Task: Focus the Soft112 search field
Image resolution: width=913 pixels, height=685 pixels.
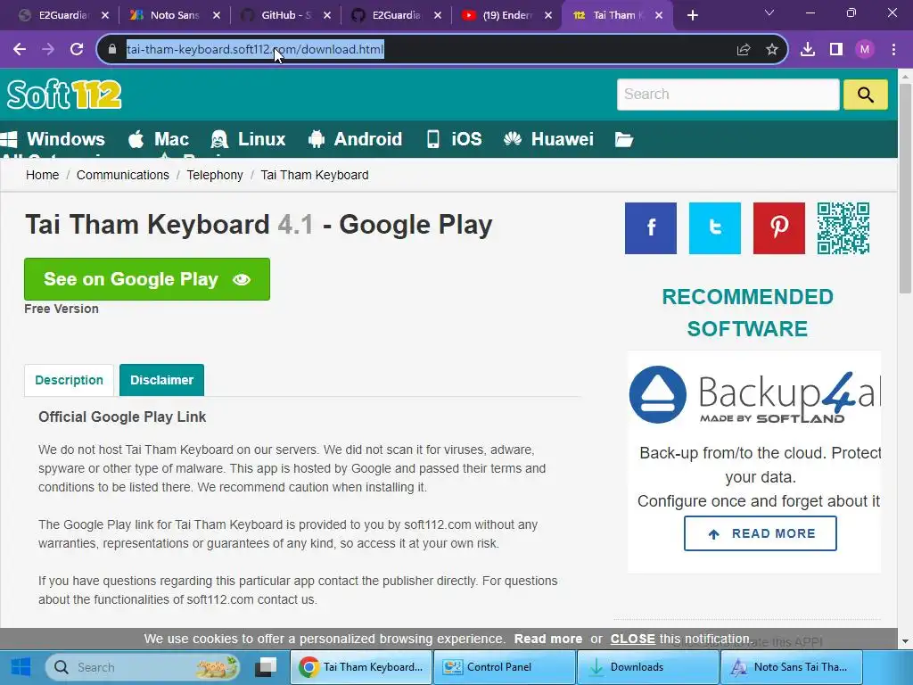Action: point(728,95)
